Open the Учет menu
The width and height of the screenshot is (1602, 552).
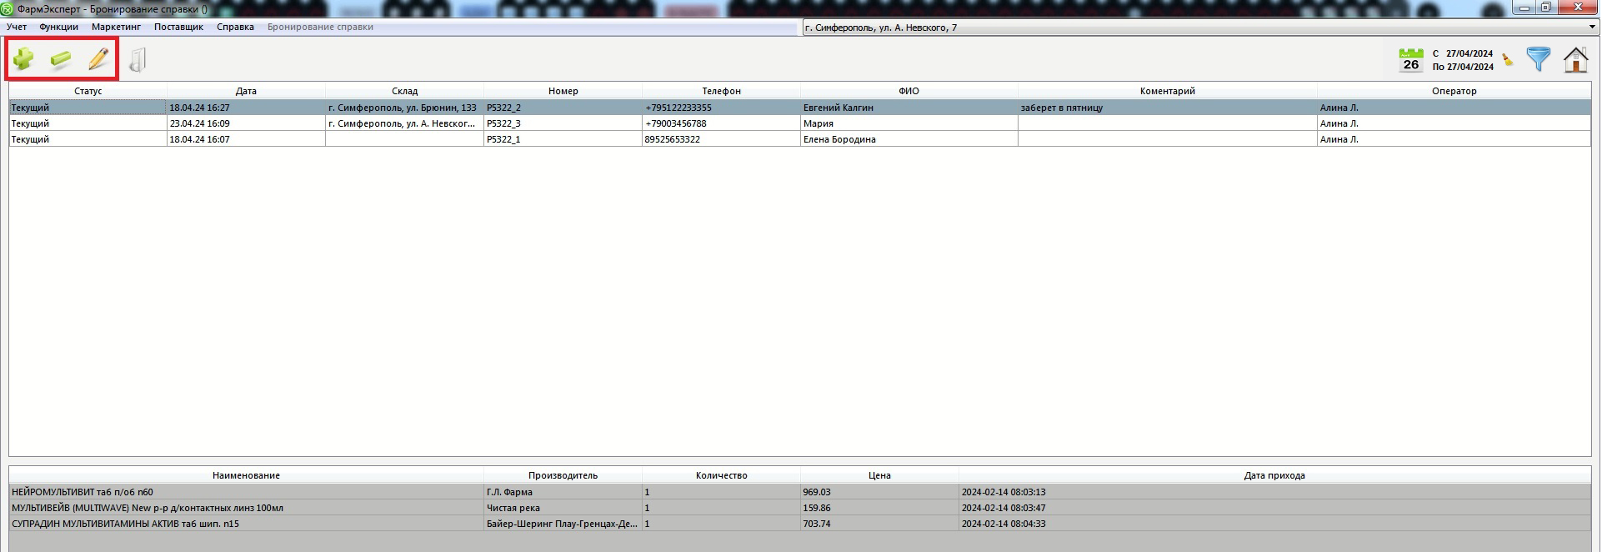[17, 27]
